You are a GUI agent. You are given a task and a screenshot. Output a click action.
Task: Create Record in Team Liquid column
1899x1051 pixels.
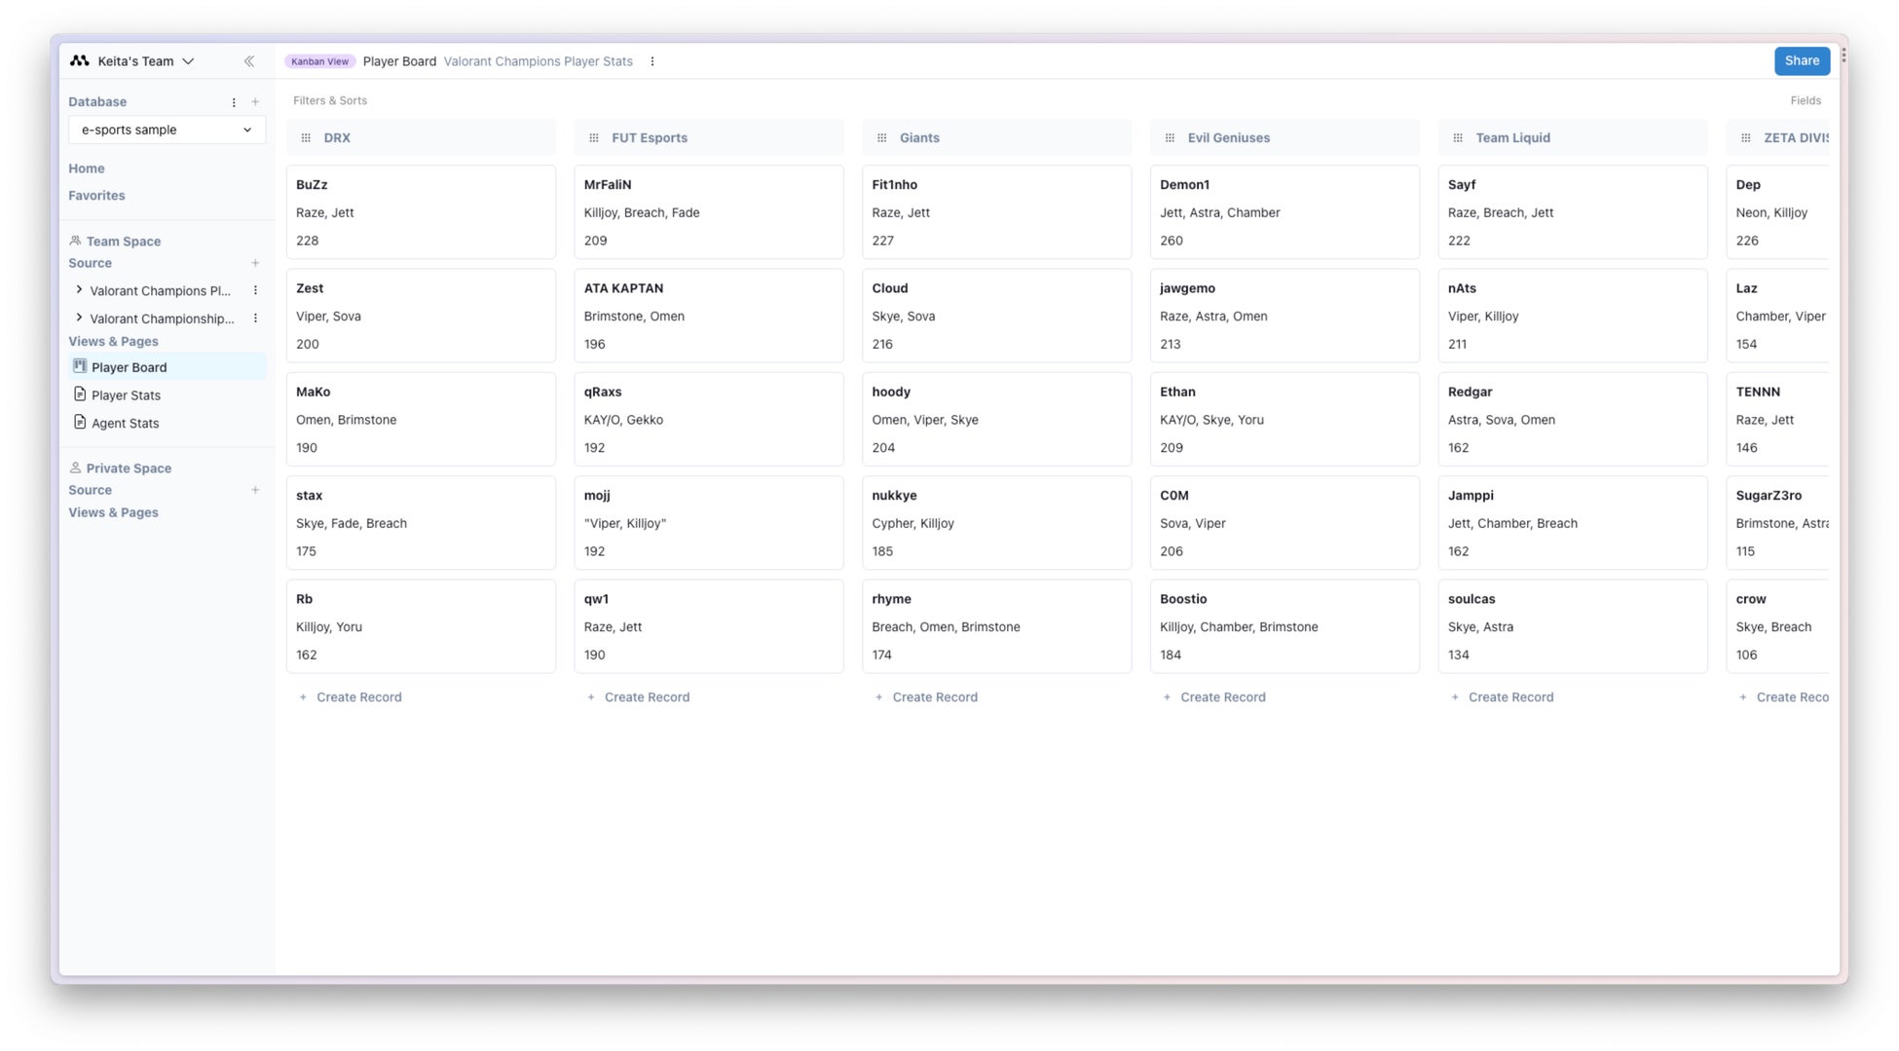(1502, 697)
